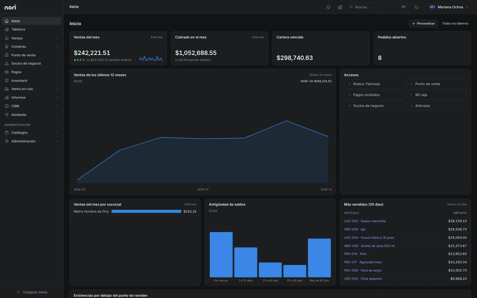Click the Por vencer aging bar
The height and width of the screenshot is (298, 477).
221,255
